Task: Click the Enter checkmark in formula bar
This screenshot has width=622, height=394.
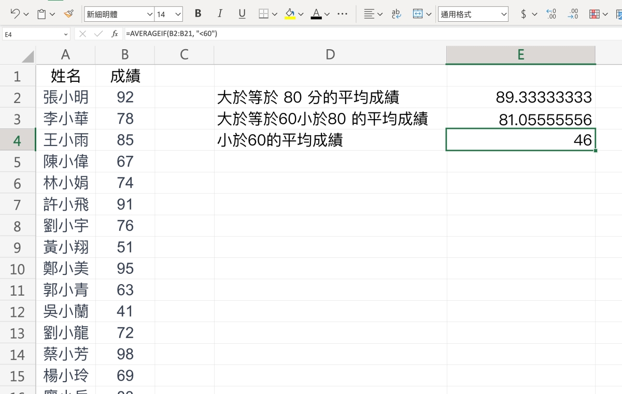Action: tap(98, 34)
